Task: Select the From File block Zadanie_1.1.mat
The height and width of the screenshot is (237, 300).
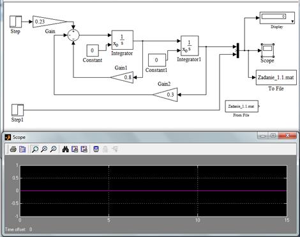Action: (x=242, y=106)
